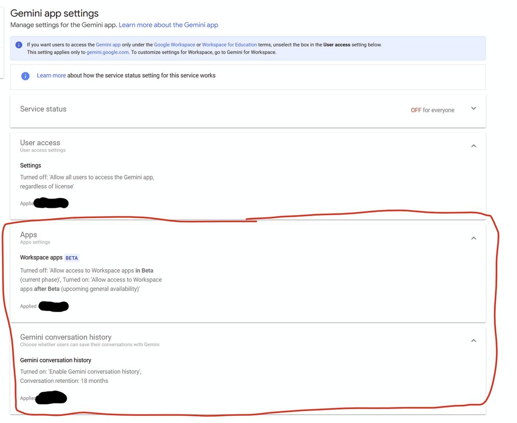Click 'Turned off: Allow access to Workspace apps' description
The width and height of the screenshot is (517, 423).
coord(91,280)
